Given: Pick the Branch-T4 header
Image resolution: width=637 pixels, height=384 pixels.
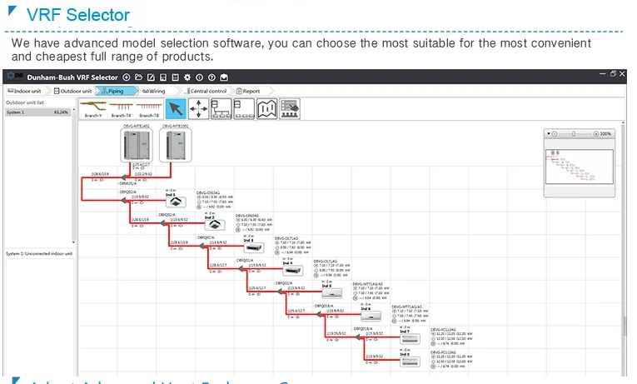Looking at the screenshot, I should point(121,107).
